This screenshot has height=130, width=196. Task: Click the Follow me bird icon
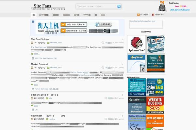pyautogui.click(x=153, y=15)
